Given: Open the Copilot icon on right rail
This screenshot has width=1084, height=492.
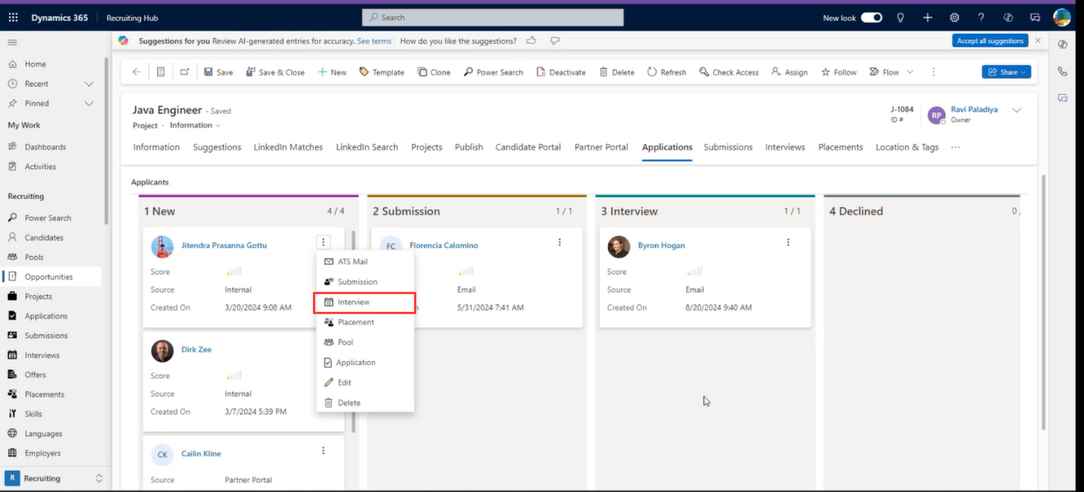Looking at the screenshot, I should pos(1063,45).
